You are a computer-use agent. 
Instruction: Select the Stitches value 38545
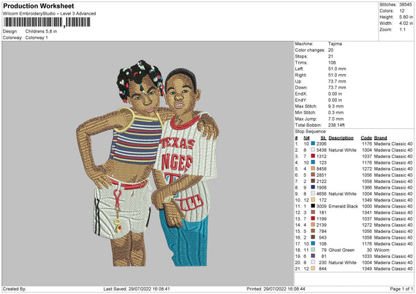pyautogui.click(x=406, y=5)
